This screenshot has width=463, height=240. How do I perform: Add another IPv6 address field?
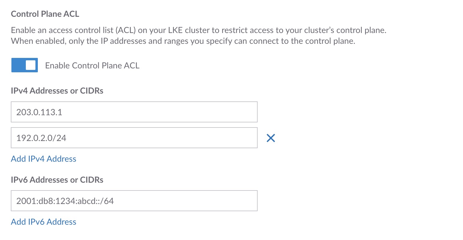point(44,222)
